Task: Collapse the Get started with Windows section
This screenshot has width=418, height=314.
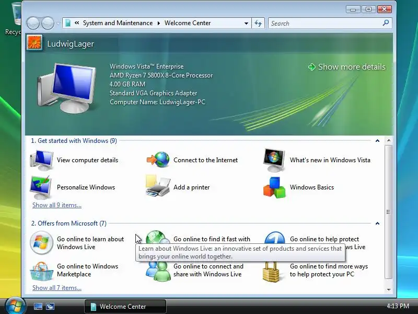Action: (377, 141)
